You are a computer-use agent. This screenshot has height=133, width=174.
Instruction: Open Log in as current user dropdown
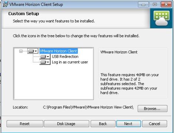45,62
